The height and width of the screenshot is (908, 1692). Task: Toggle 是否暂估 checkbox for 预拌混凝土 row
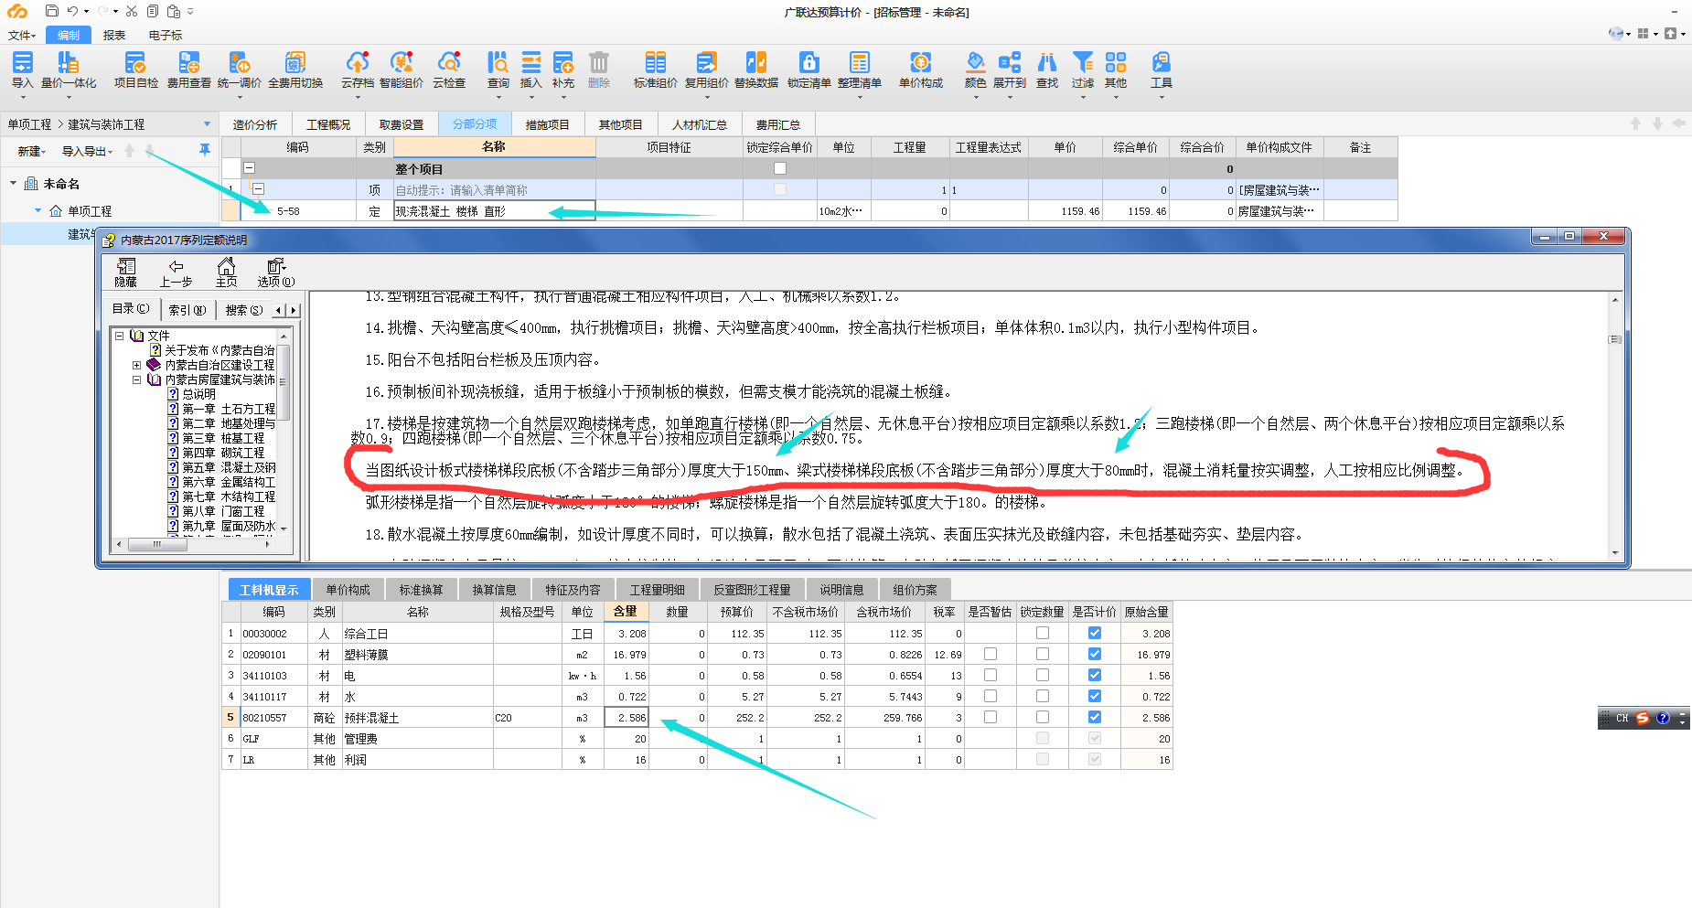pyautogui.click(x=991, y=717)
